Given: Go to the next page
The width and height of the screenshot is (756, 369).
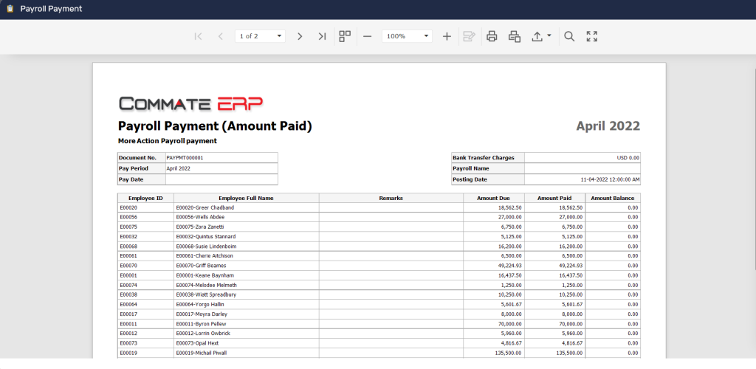Looking at the screenshot, I should pos(300,36).
